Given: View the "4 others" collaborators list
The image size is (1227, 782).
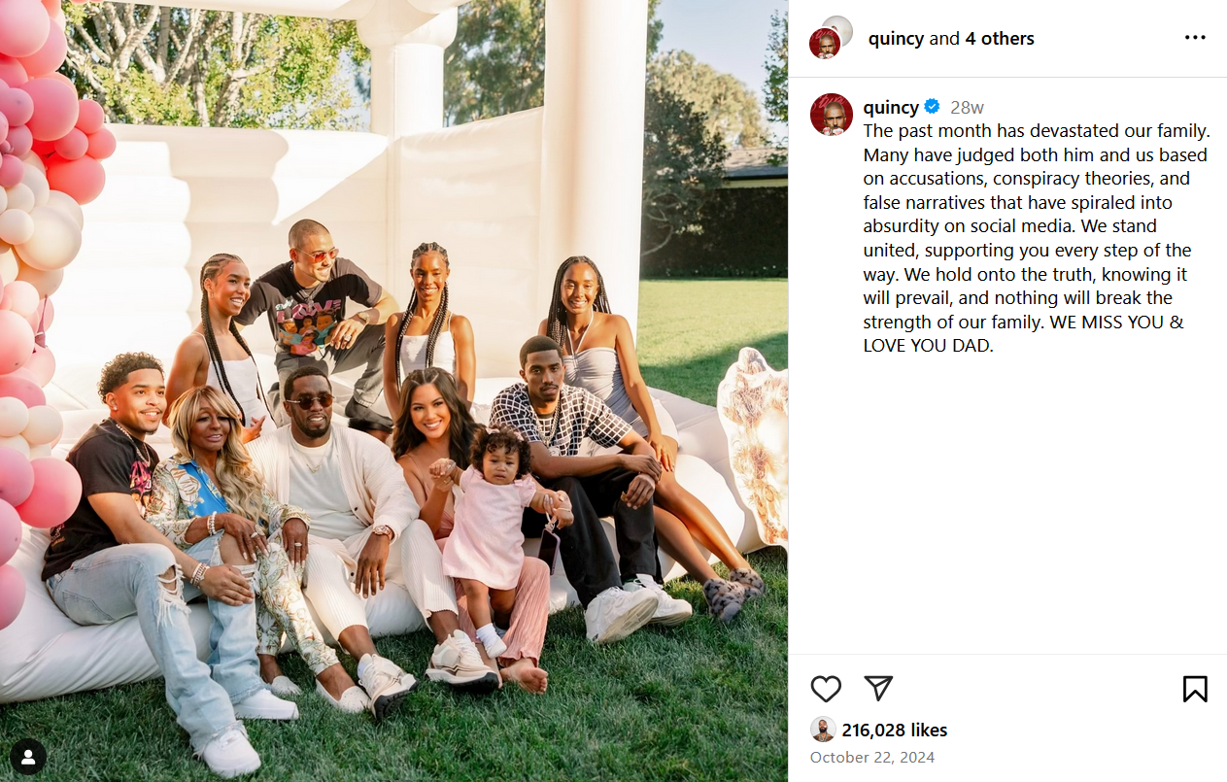Looking at the screenshot, I should pyautogui.click(x=999, y=39).
